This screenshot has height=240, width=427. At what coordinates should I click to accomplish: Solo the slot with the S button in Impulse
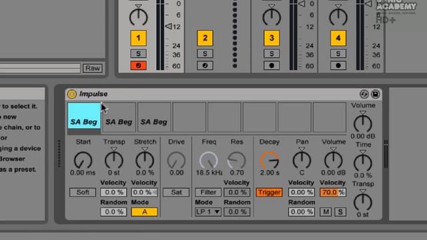(340, 212)
